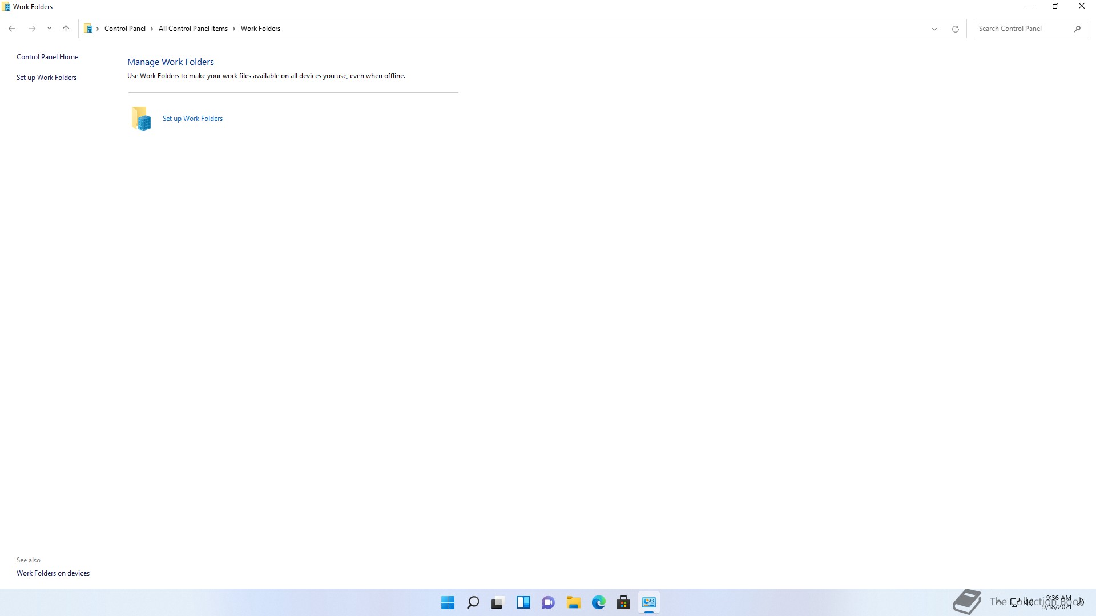This screenshot has height=616, width=1096.
Task: Open the Windows Start menu
Action: tap(448, 602)
